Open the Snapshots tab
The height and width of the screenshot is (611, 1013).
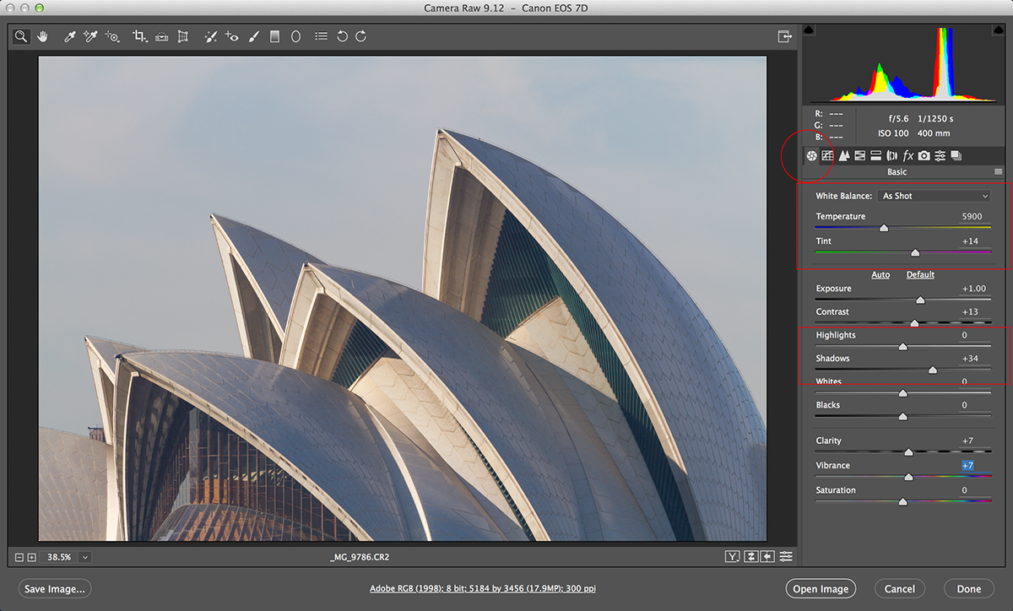tap(956, 155)
